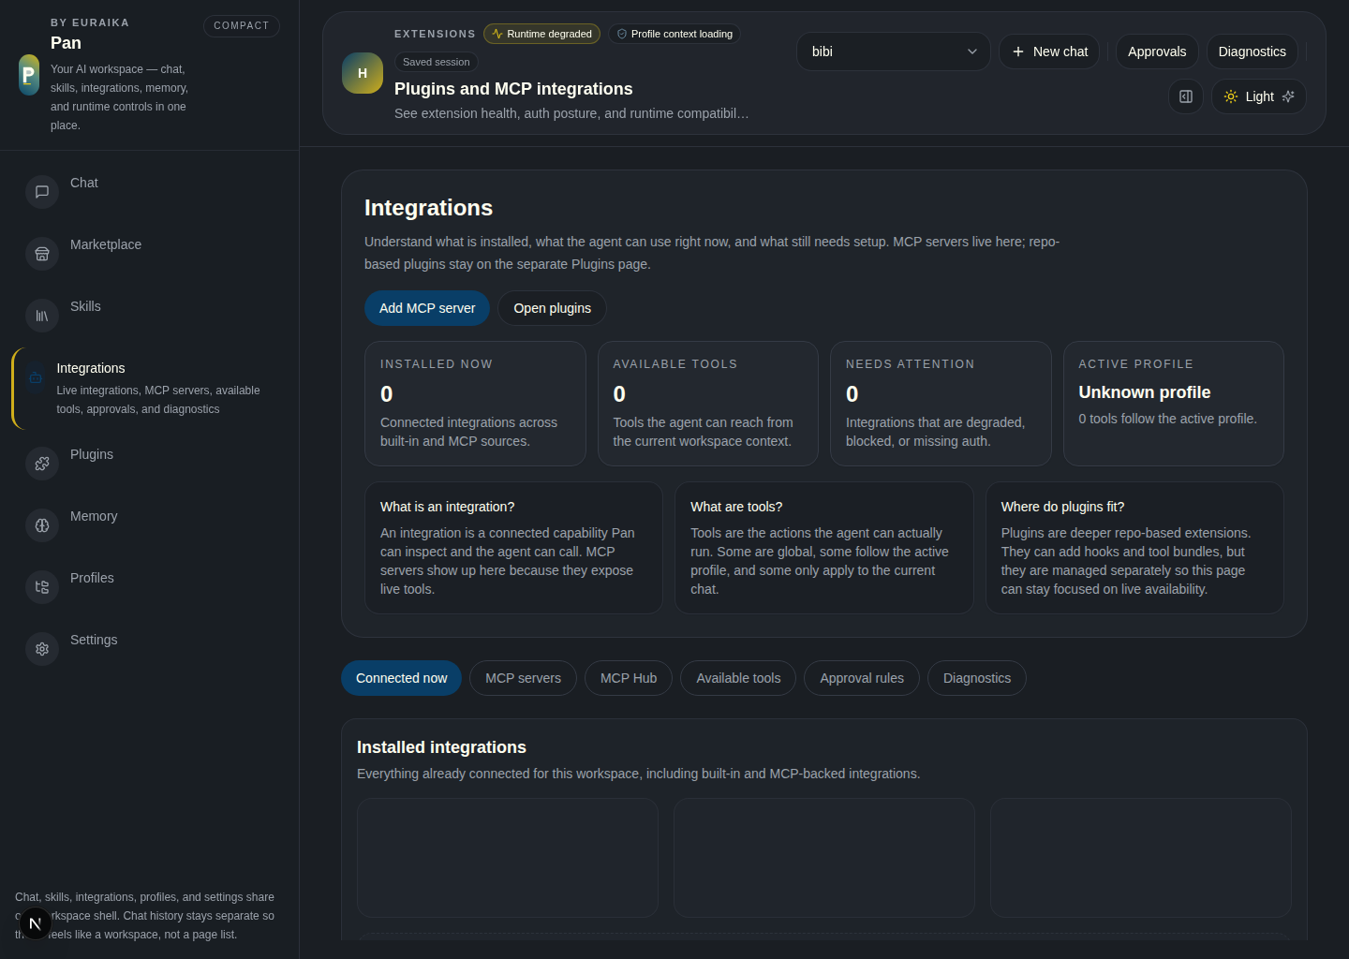
Task: Open the bibi profile dropdown
Action: pyautogui.click(x=894, y=52)
